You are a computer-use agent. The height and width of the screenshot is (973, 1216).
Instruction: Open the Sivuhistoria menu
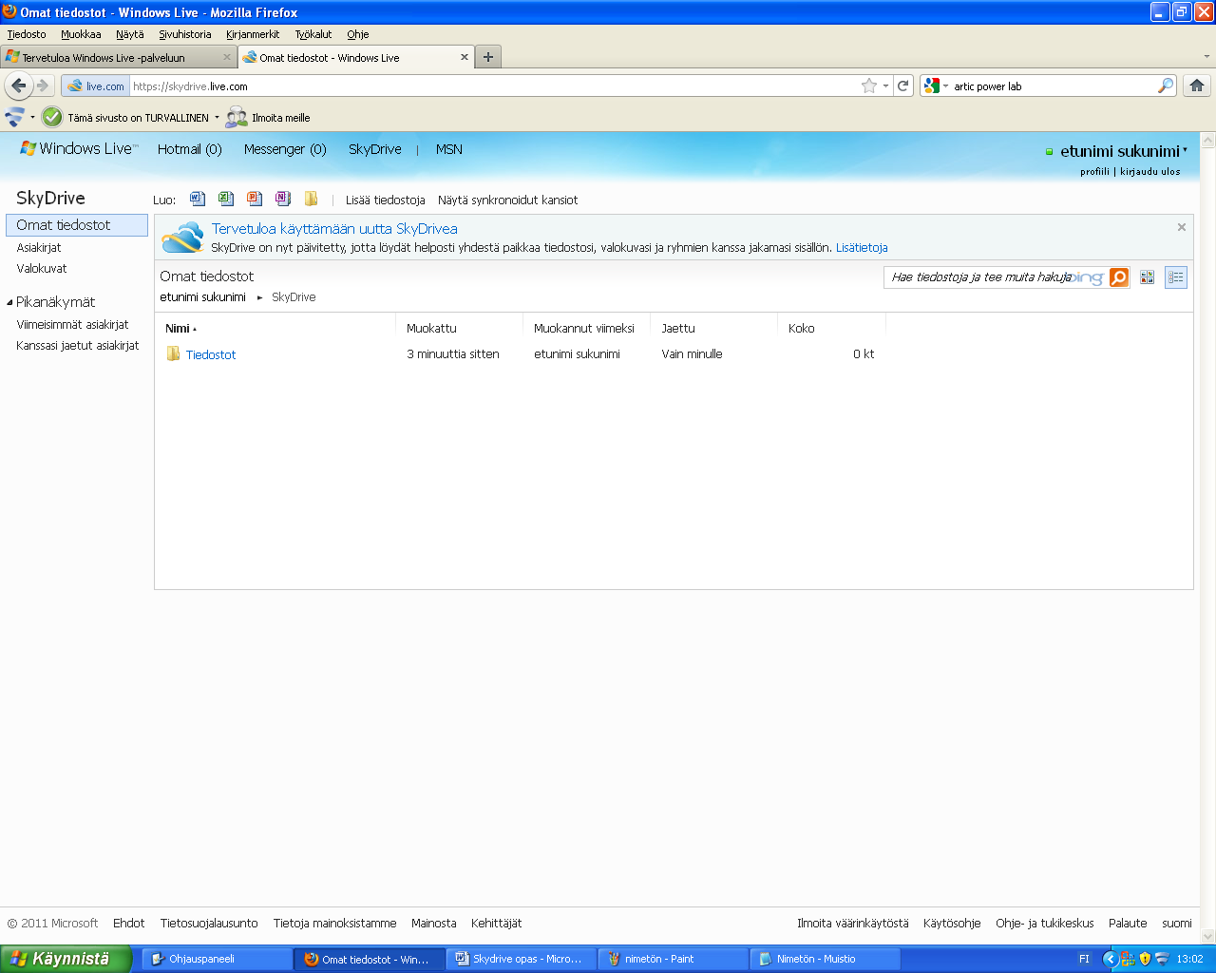coord(185,34)
